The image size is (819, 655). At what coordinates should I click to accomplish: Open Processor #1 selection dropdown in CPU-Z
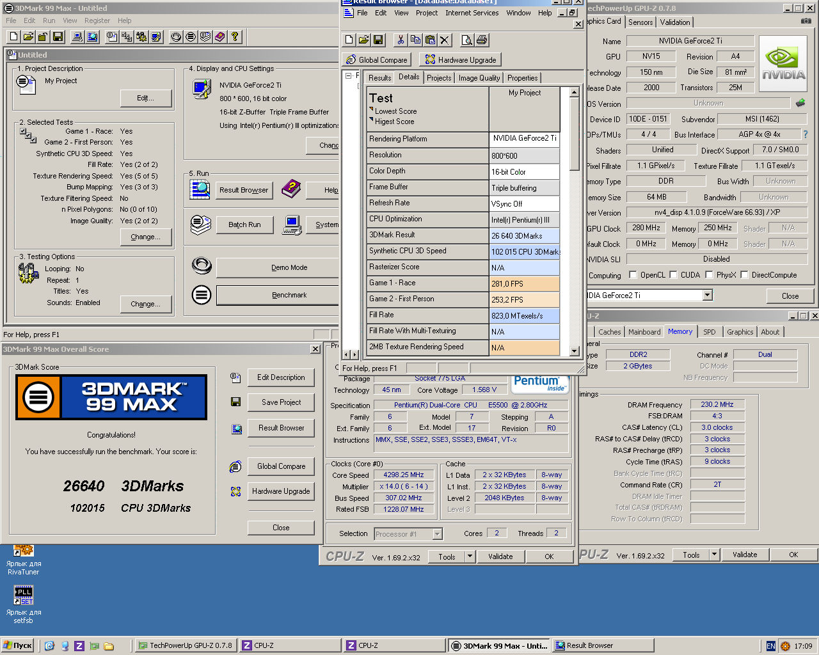coord(438,534)
